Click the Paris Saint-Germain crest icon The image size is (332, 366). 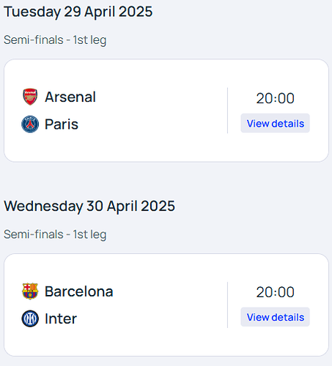coord(30,124)
